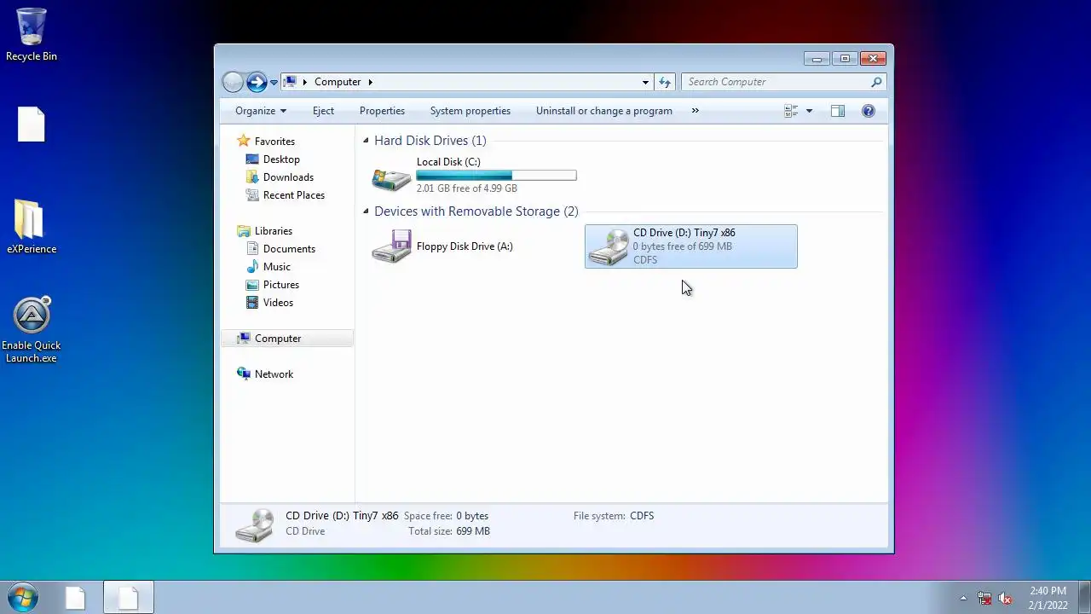The height and width of the screenshot is (614, 1091).
Task: Click the Search Computer field
Action: 776,82
